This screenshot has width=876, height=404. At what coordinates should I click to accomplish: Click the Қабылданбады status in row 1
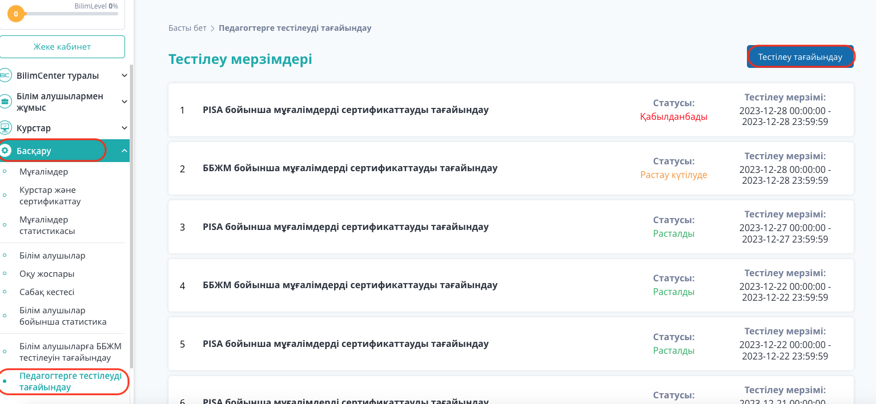[x=674, y=116]
